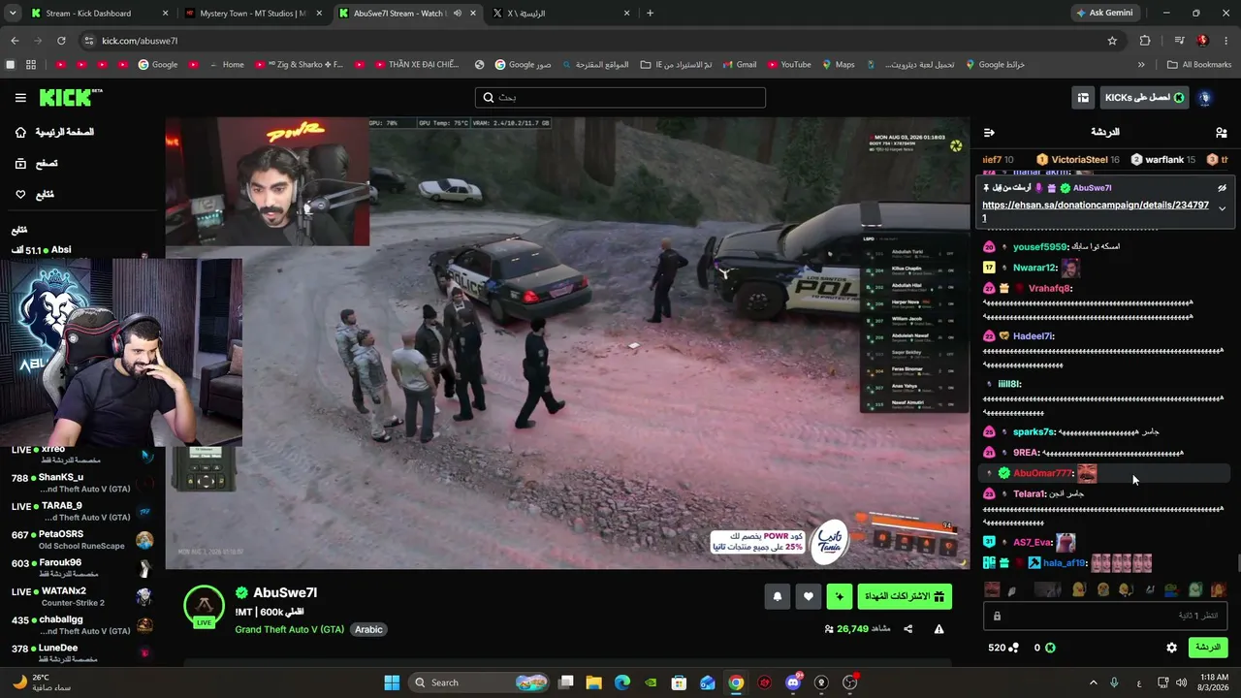1241x698 pixels.
Task: Open the tab search dropdown
Action: pos(12,14)
